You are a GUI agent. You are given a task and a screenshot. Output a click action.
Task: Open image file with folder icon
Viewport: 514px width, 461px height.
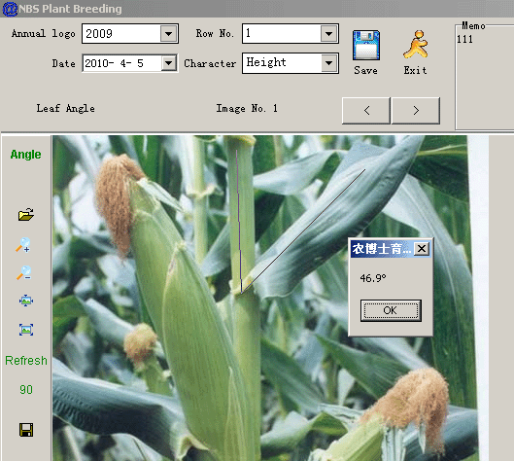point(26,215)
